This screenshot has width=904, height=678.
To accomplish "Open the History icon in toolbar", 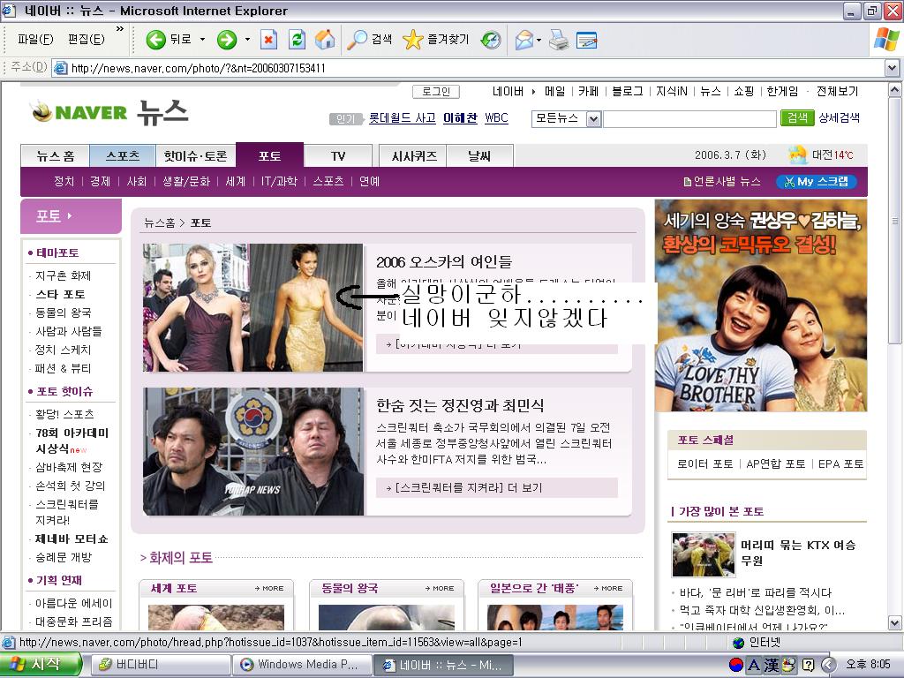I will pos(491,40).
